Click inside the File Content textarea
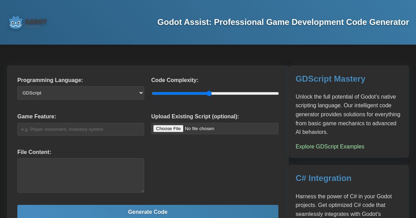Image resolution: width=416 pixels, height=218 pixels. pyautogui.click(x=81, y=175)
